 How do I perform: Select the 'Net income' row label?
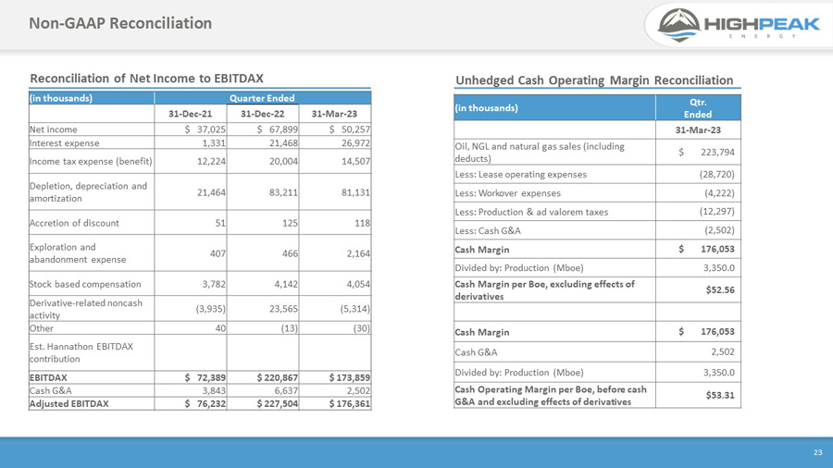[53, 129]
